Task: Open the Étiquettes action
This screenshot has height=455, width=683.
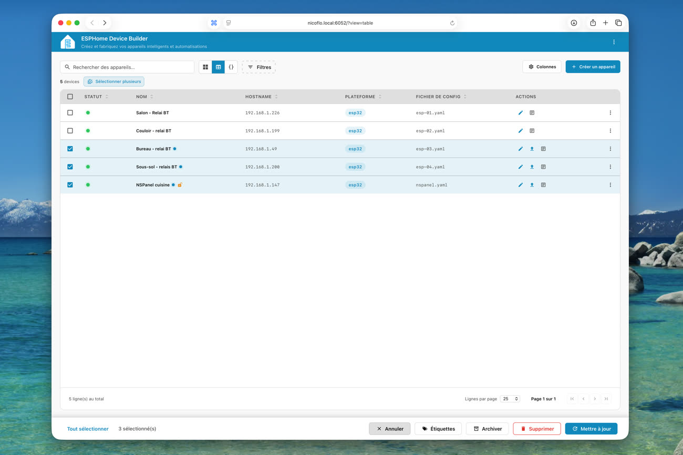Action: [x=438, y=429]
